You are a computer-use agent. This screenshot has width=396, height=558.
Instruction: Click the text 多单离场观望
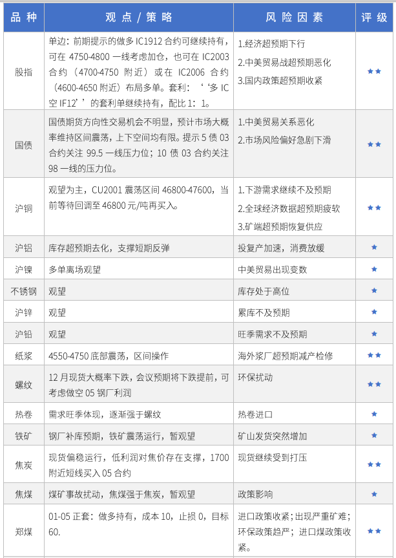click(75, 270)
